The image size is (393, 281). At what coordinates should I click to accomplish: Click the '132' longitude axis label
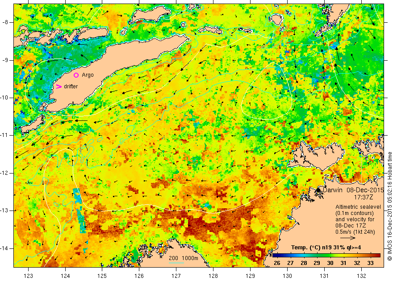point(361,276)
